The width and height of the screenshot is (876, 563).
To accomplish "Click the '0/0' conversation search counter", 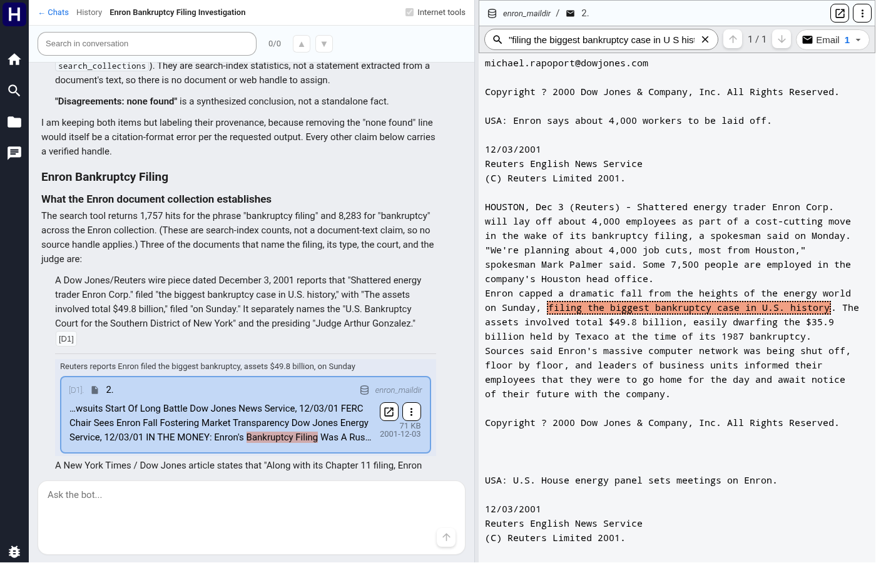I will click(275, 44).
